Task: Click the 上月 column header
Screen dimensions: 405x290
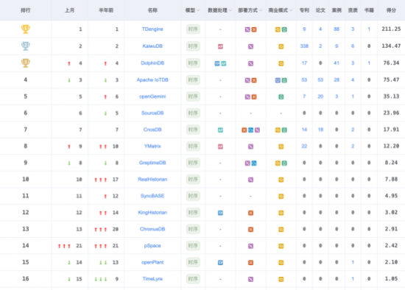Action: coord(69,10)
